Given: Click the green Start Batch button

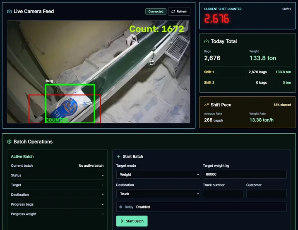Looking at the screenshot, I should pyautogui.click(x=132, y=221).
